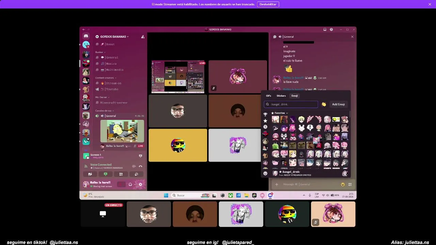Image resolution: width=436 pixels, height=245 pixels.
Task: Unmute the microphone in user panel
Action: pos(121,184)
